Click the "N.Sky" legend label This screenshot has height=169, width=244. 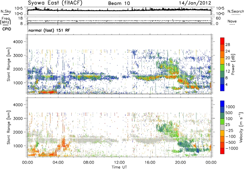6,11
